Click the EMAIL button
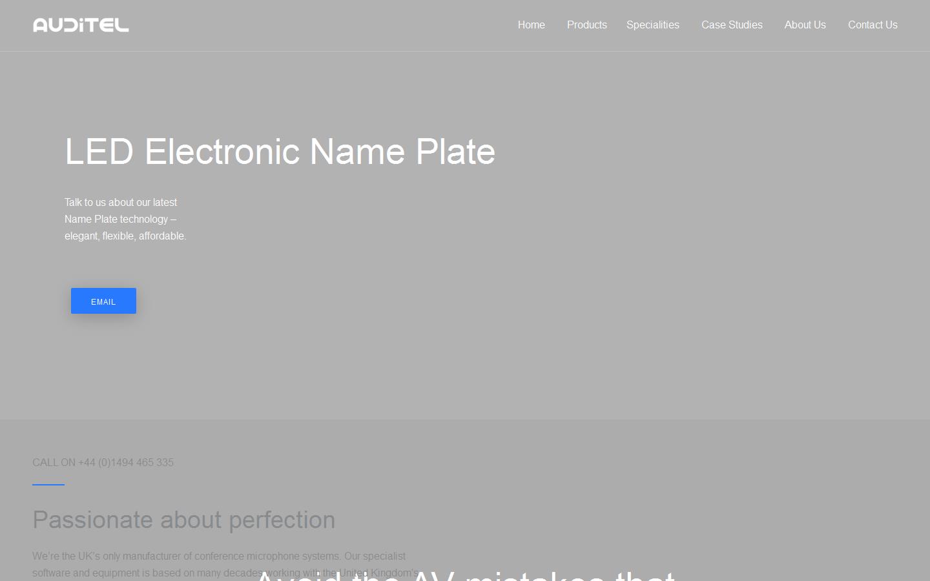 (103, 301)
